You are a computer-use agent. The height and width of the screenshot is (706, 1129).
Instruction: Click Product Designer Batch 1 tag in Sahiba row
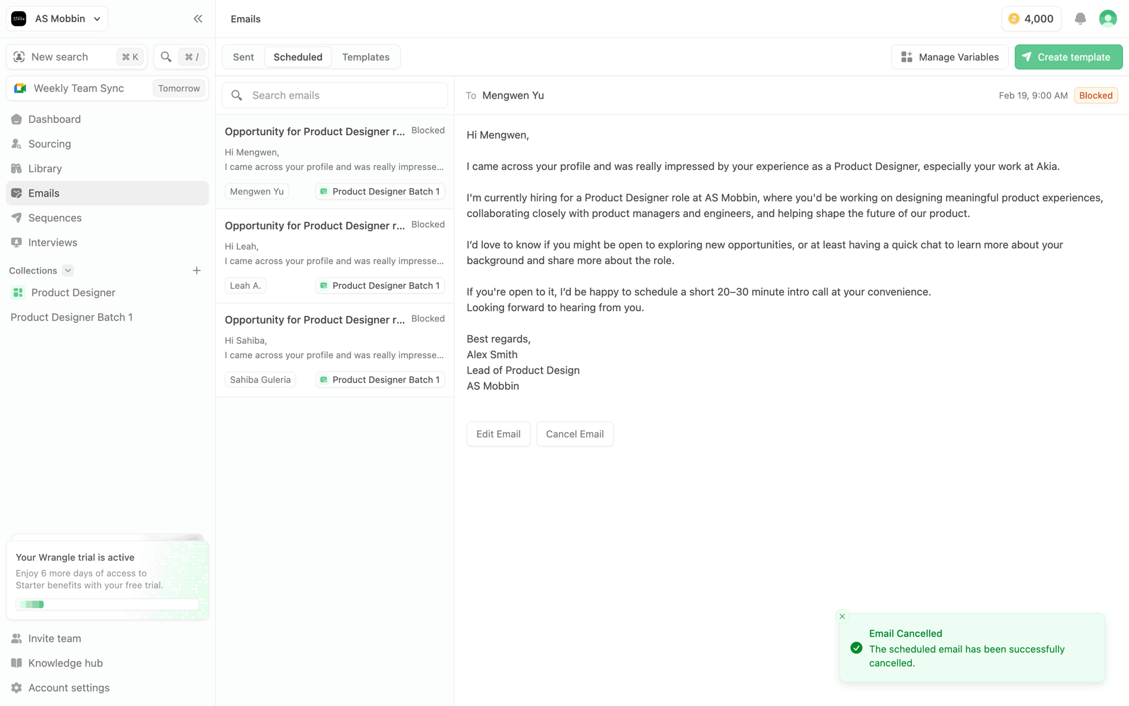tap(380, 380)
